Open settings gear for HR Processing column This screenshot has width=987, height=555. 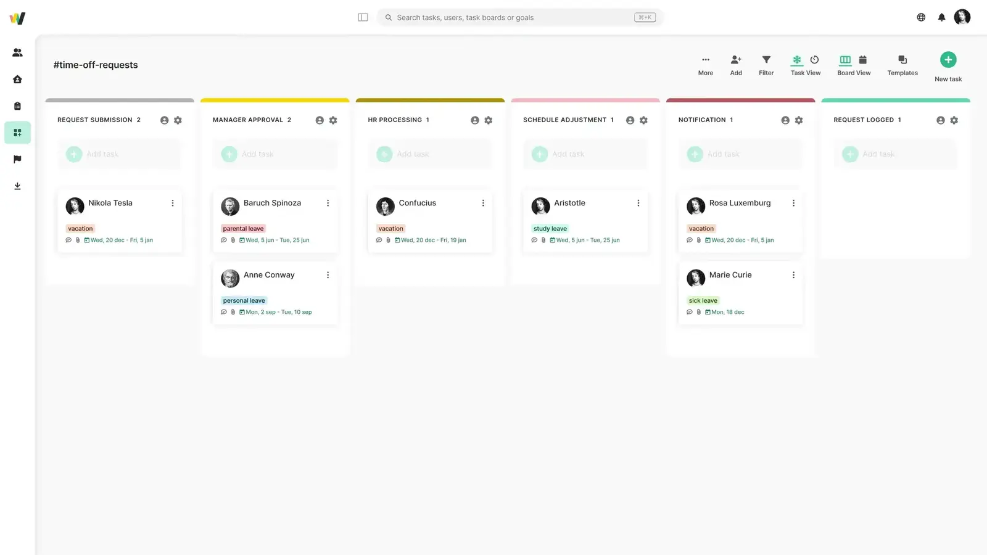tap(489, 120)
